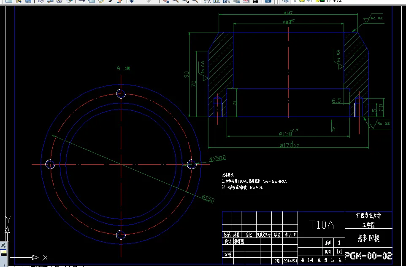Image resolution: width=406 pixels, height=267 pixels.
Task: Select the top-right Ra 0.8 roughness symbol
Action: coord(374,19)
